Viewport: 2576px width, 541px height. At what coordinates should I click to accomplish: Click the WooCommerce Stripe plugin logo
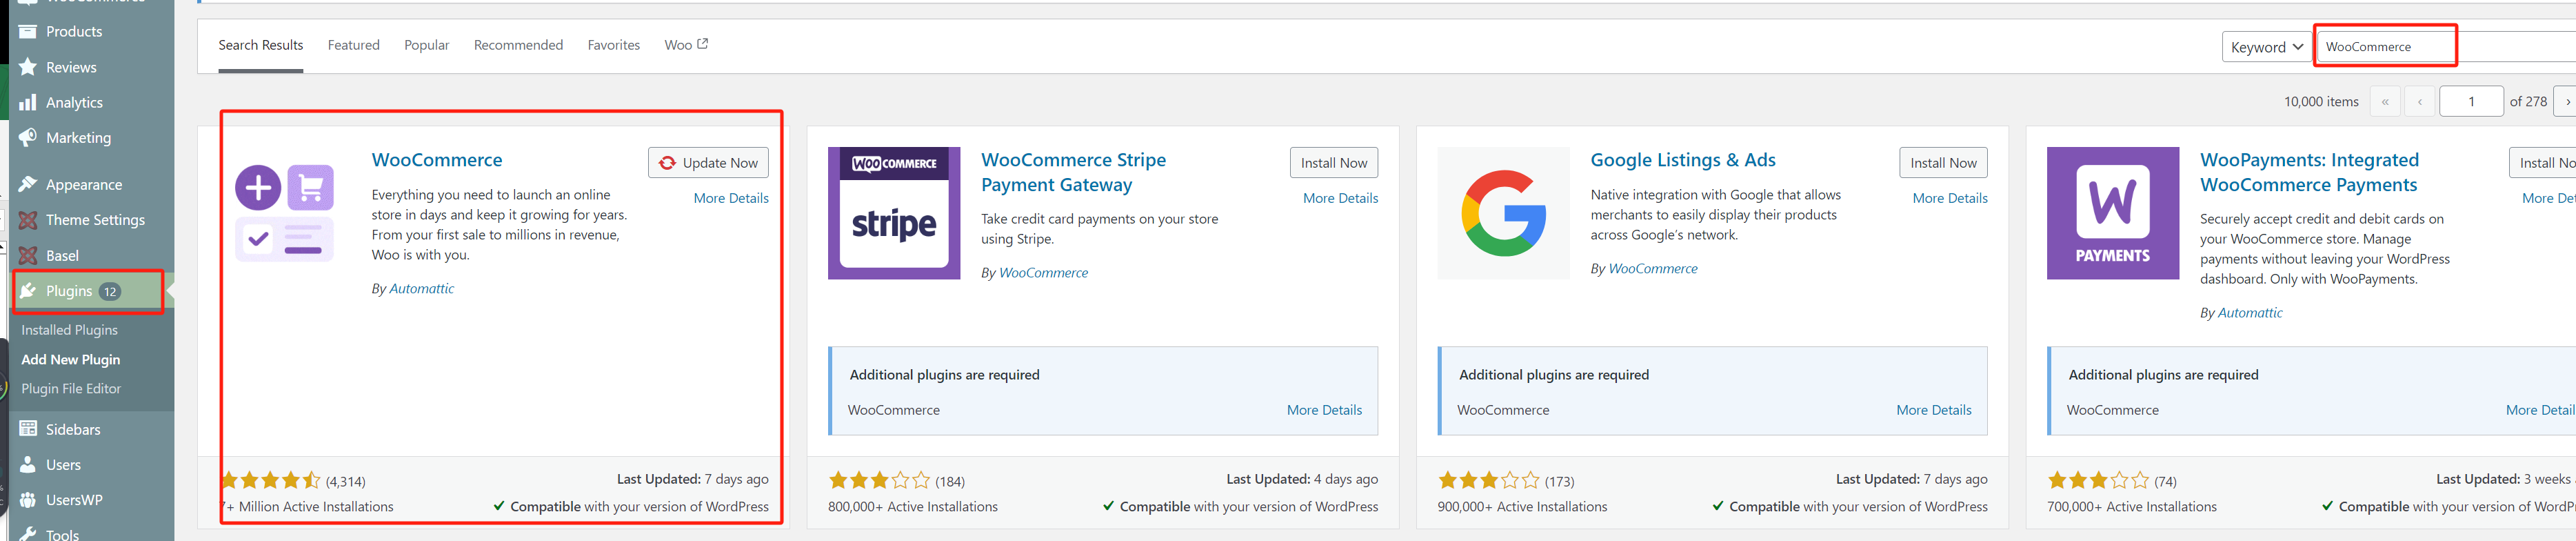(894, 213)
